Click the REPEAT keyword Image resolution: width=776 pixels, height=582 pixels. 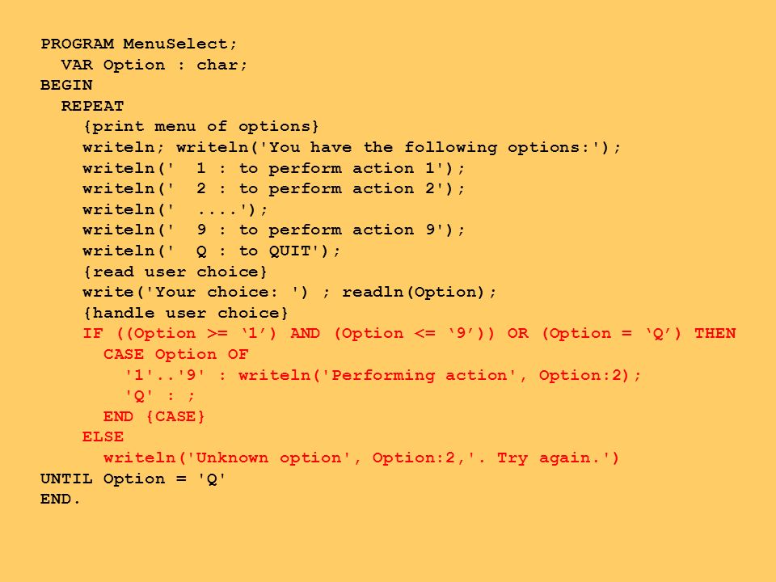[x=92, y=106]
